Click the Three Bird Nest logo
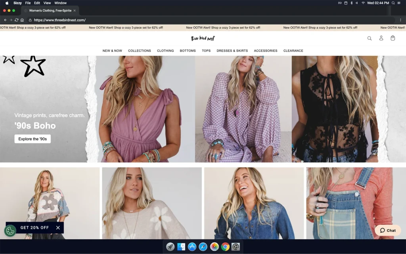Image resolution: width=406 pixels, height=254 pixels. pyautogui.click(x=203, y=38)
